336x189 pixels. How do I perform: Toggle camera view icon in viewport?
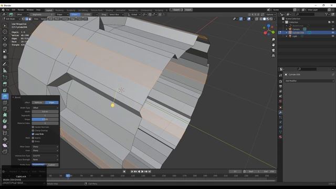click(x=273, y=50)
